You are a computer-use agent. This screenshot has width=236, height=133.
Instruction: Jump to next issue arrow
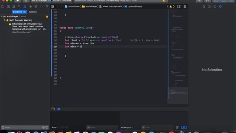(174, 7)
